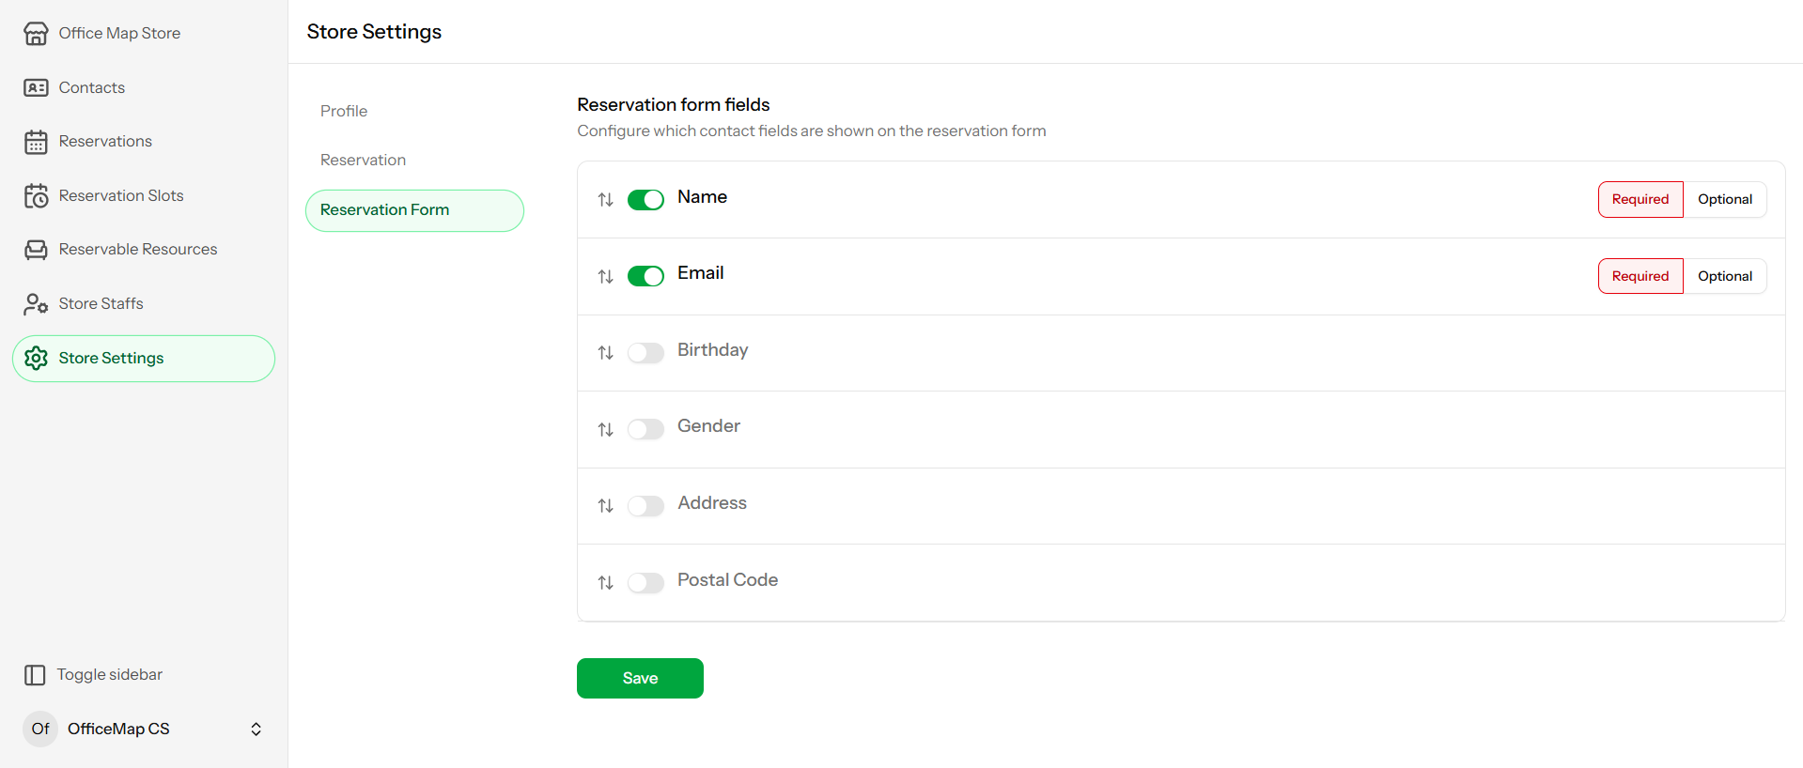Click the Reservation Slots clock-calendar icon
The height and width of the screenshot is (768, 1803).
(36, 196)
